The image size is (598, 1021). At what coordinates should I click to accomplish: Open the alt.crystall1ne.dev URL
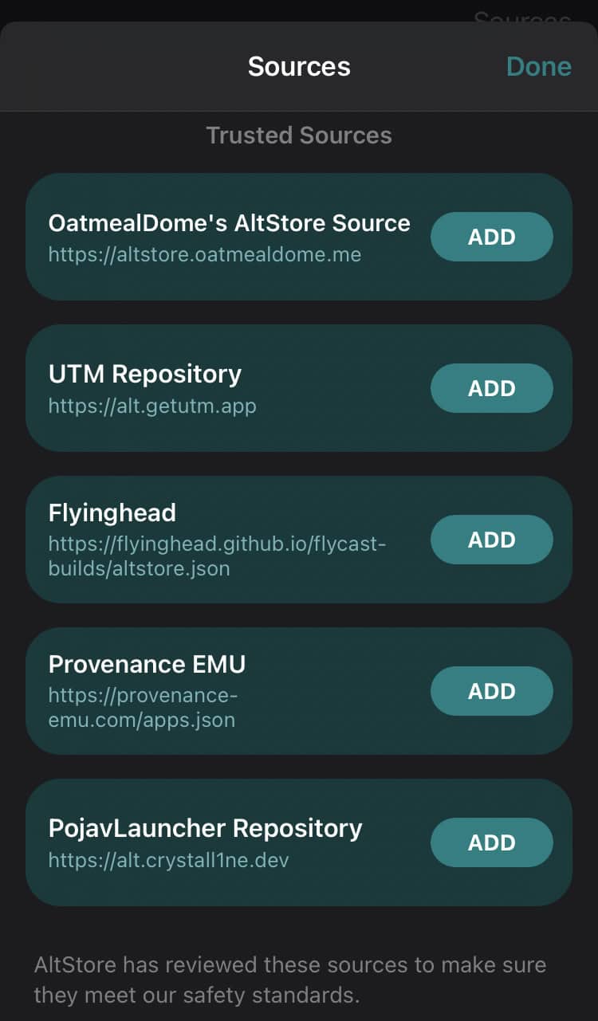(x=168, y=861)
